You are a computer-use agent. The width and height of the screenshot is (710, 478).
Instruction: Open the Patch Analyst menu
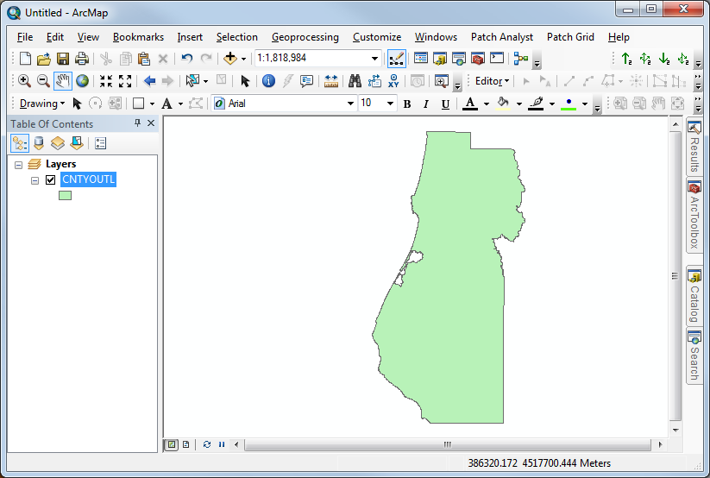tap(501, 37)
